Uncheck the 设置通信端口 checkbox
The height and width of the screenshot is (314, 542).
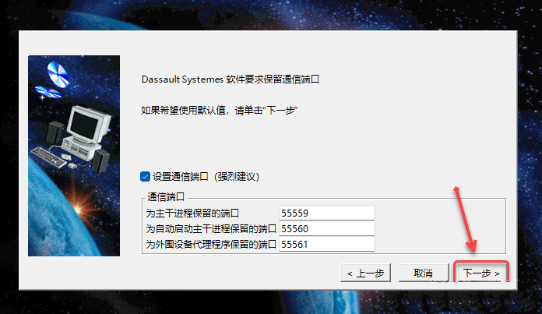point(145,177)
